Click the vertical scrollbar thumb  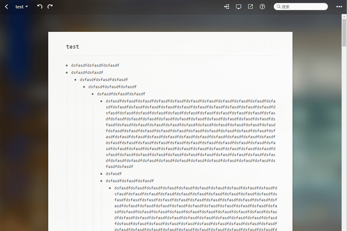pyautogui.click(x=344, y=33)
